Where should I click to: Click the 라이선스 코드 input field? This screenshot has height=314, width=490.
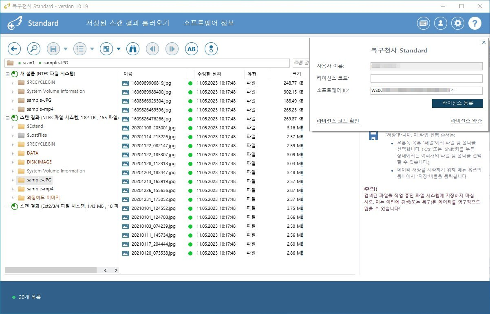pos(426,78)
